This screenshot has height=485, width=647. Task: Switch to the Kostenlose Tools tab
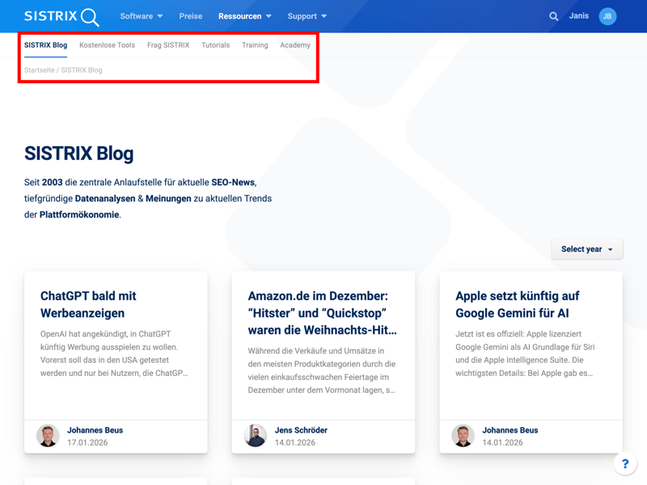pyautogui.click(x=107, y=45)
